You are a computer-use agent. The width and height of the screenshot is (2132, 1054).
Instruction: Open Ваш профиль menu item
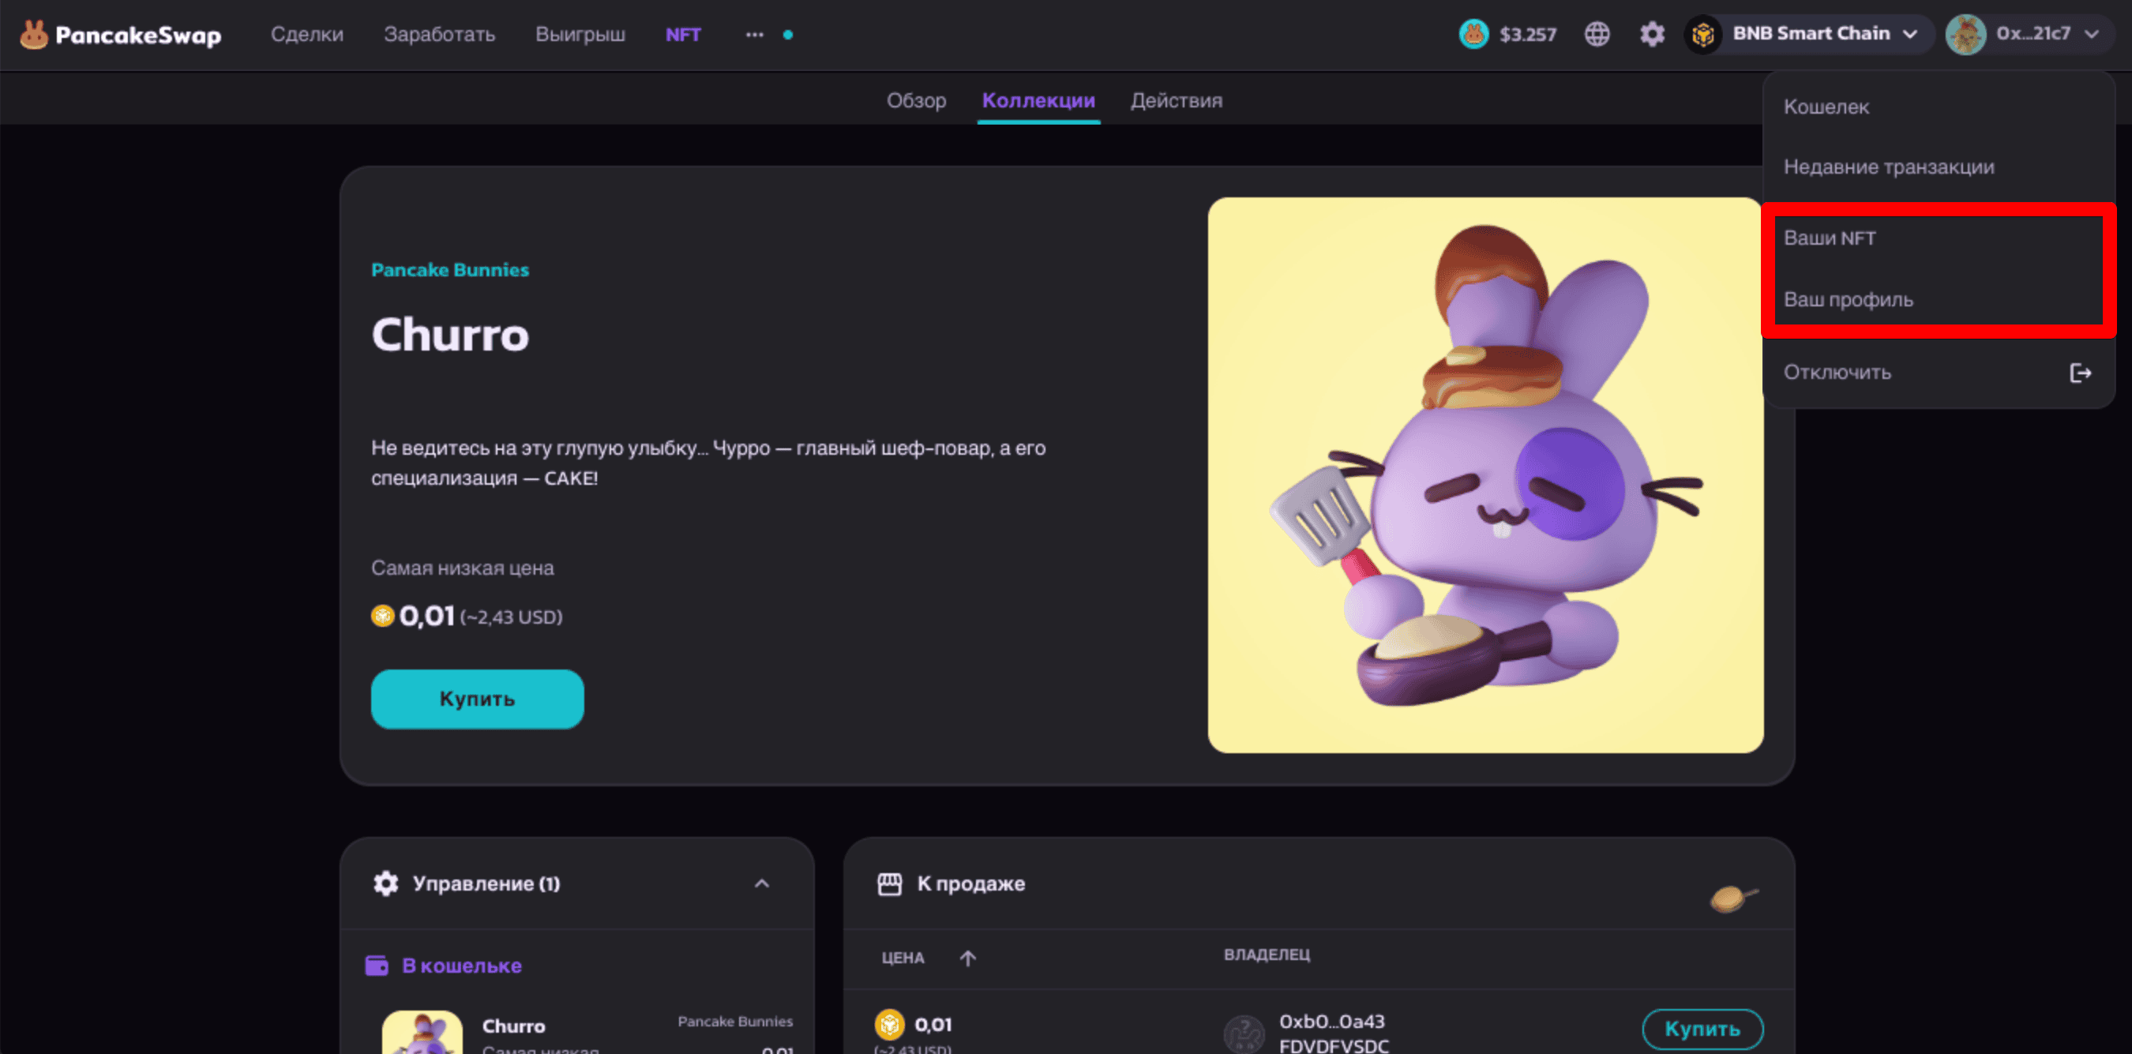1939,299
